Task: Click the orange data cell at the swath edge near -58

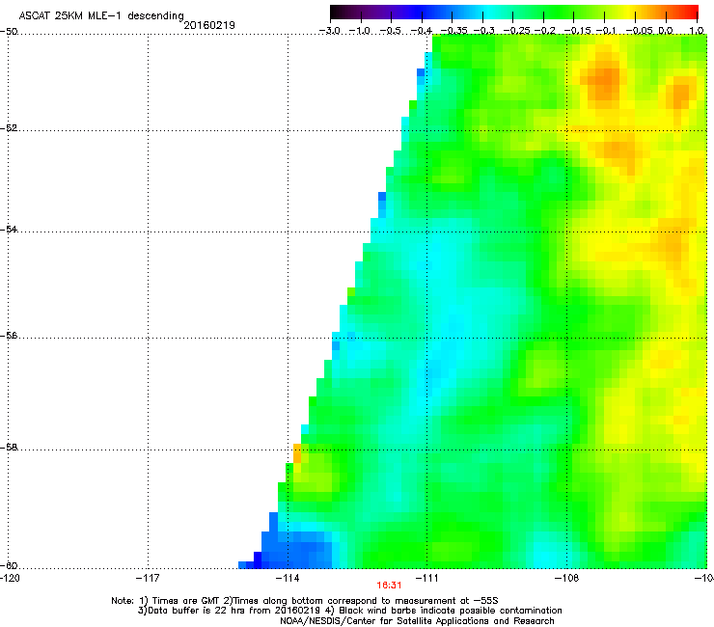Action: point(297,453)
